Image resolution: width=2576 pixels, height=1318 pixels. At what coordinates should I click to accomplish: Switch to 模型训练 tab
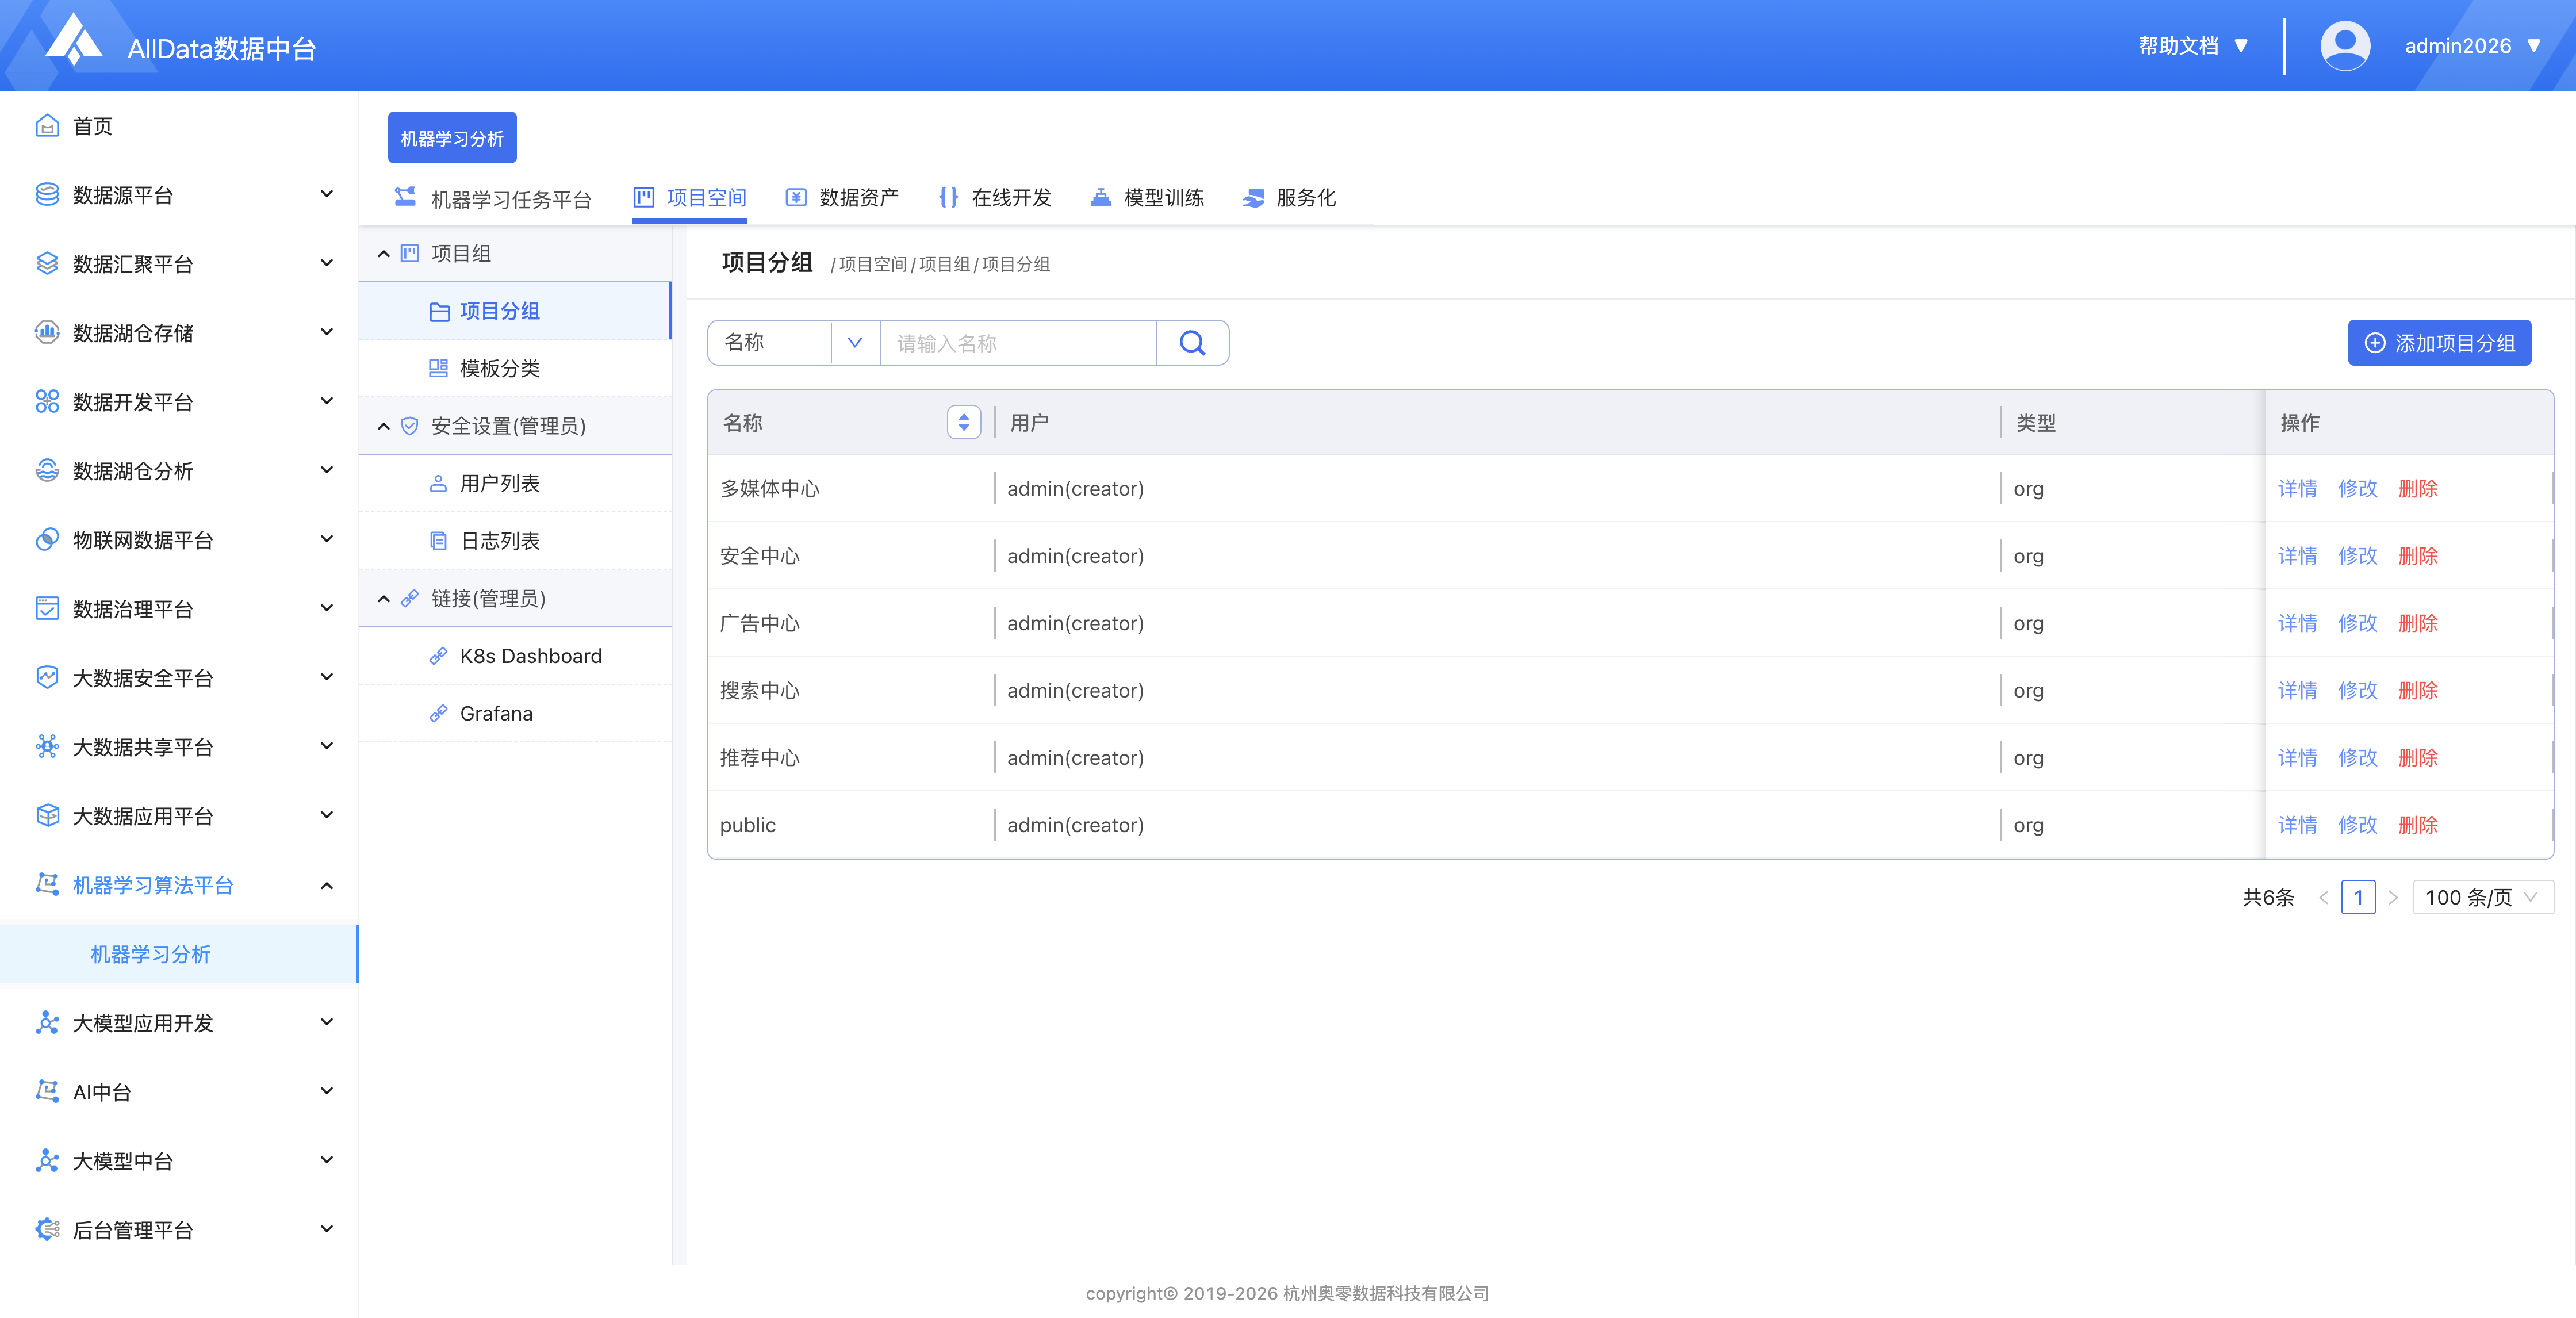pos(1147,198)
